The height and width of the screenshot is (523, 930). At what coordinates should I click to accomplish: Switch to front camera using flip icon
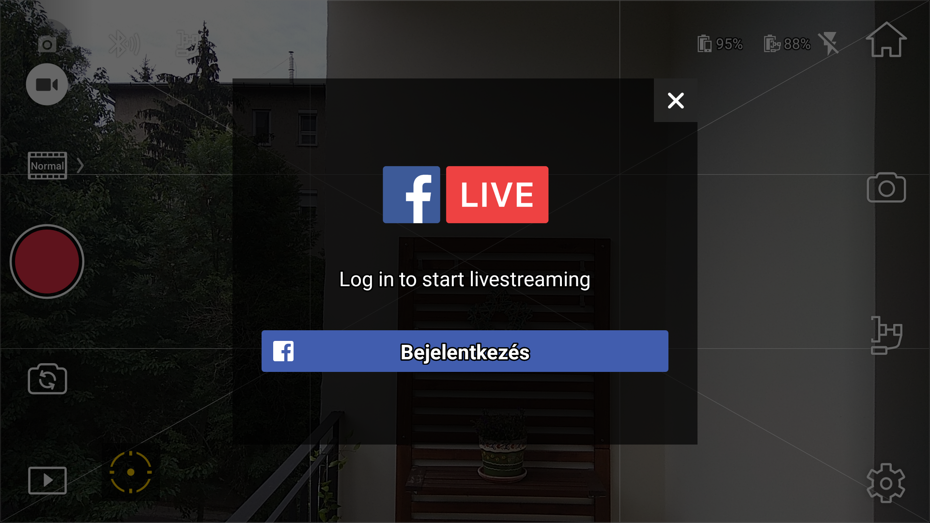click(x=47, y=379)
